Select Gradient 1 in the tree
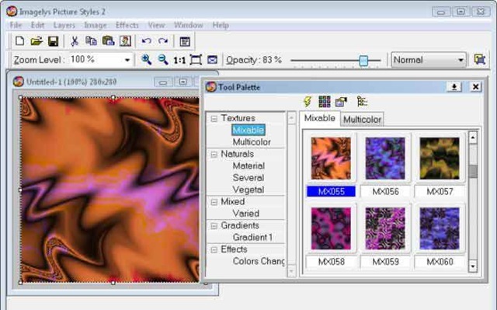Screen dimensions: 497x310 252,238
